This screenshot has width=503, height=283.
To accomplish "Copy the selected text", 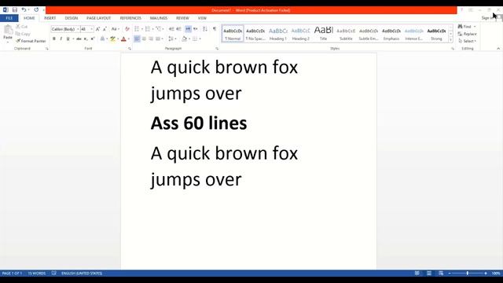I will point(23,34).
